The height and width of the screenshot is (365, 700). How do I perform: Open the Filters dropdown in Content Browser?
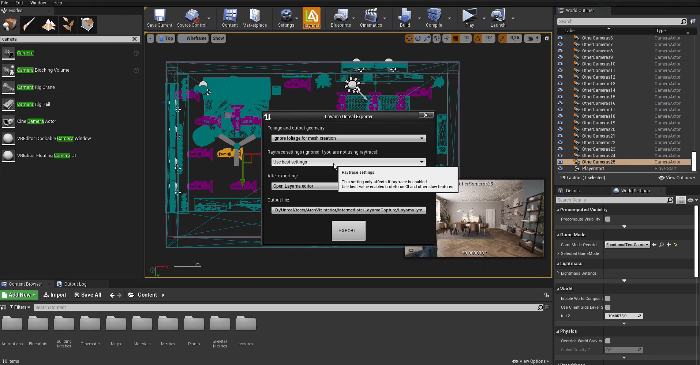point(20,307)
